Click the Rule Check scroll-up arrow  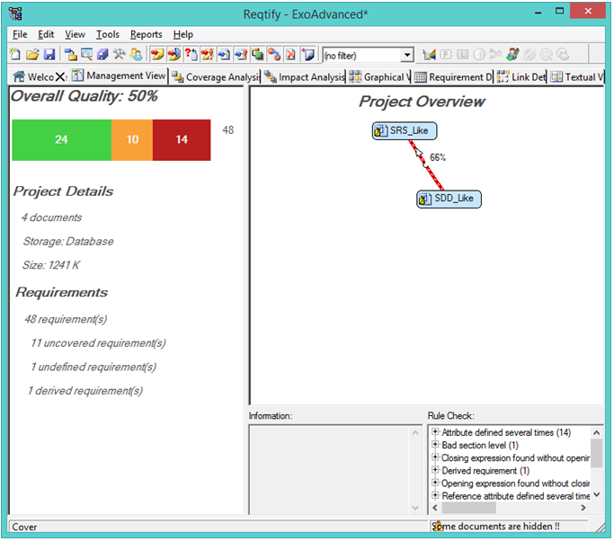[596, 432]
